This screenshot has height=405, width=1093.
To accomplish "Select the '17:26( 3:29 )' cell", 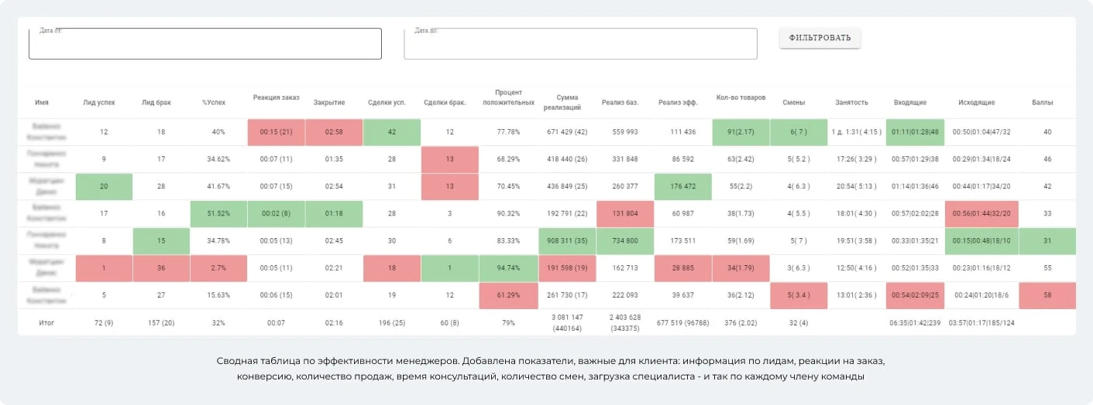I will [x=857, y=159].
